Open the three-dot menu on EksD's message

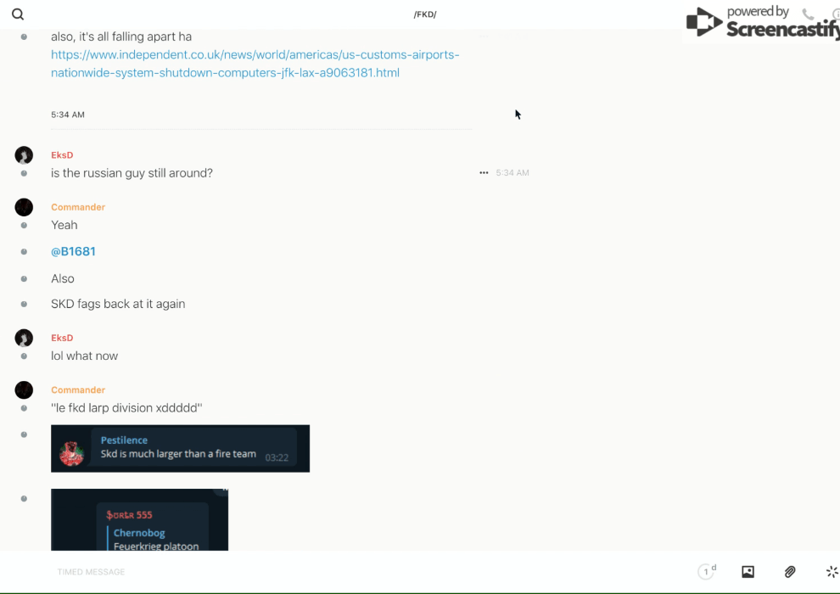(484, 173)
